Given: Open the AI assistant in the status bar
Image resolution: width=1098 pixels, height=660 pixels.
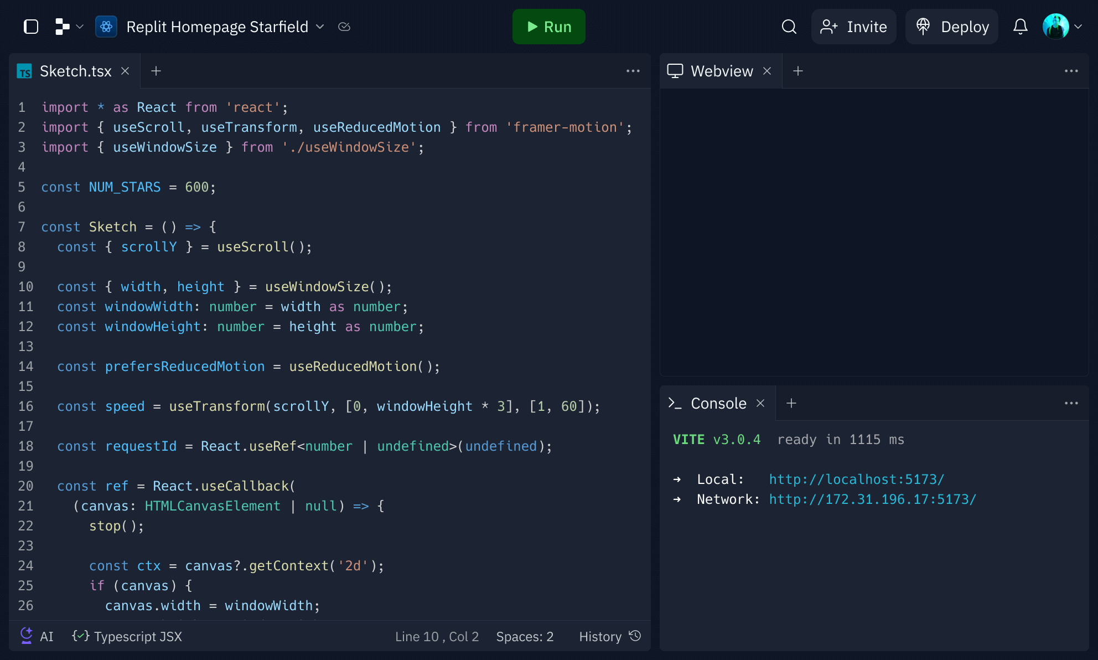Looking at the screenshot, I should [x=37, y=636].
